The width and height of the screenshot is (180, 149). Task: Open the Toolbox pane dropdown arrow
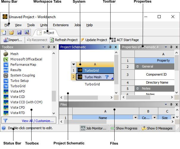tap(43, 47)
